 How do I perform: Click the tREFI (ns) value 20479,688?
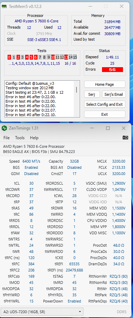[x=74, y=270]
